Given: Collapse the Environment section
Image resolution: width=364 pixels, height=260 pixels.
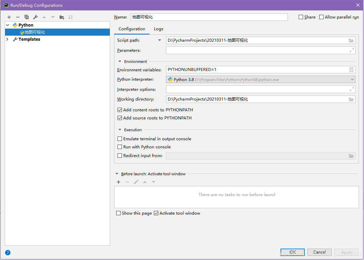Looking at the screenshot, I should 120,61.
